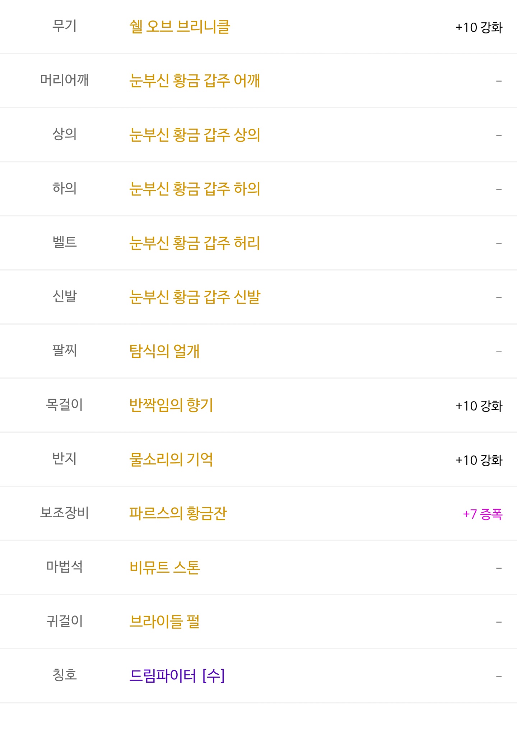The height and width of the screenshot is (747, 517).
Task: Click the 눈부신 황금 갑주 어깨 item
Action: tap(195, 81)
